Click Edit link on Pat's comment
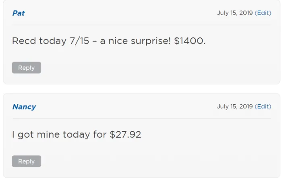Image resolution: width=282 pixels, height=178 pixels. point(263,13)
